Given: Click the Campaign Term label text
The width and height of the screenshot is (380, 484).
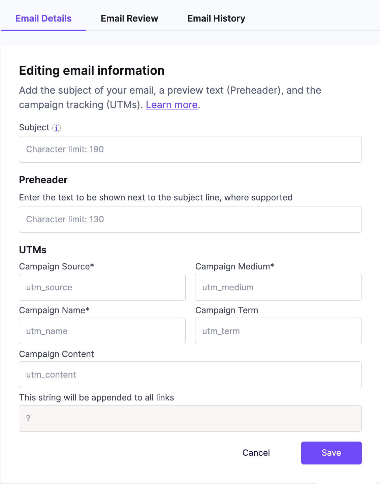Looking at the screenshot, I should 227,310.
